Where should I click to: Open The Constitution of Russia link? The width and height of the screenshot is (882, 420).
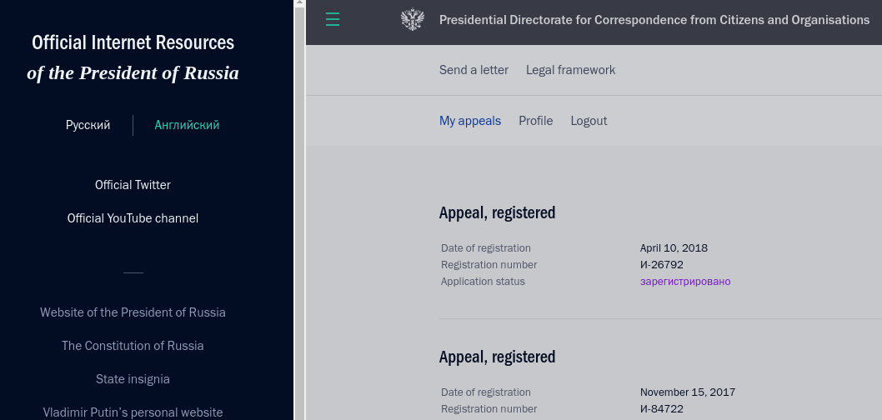click(133, 346)
